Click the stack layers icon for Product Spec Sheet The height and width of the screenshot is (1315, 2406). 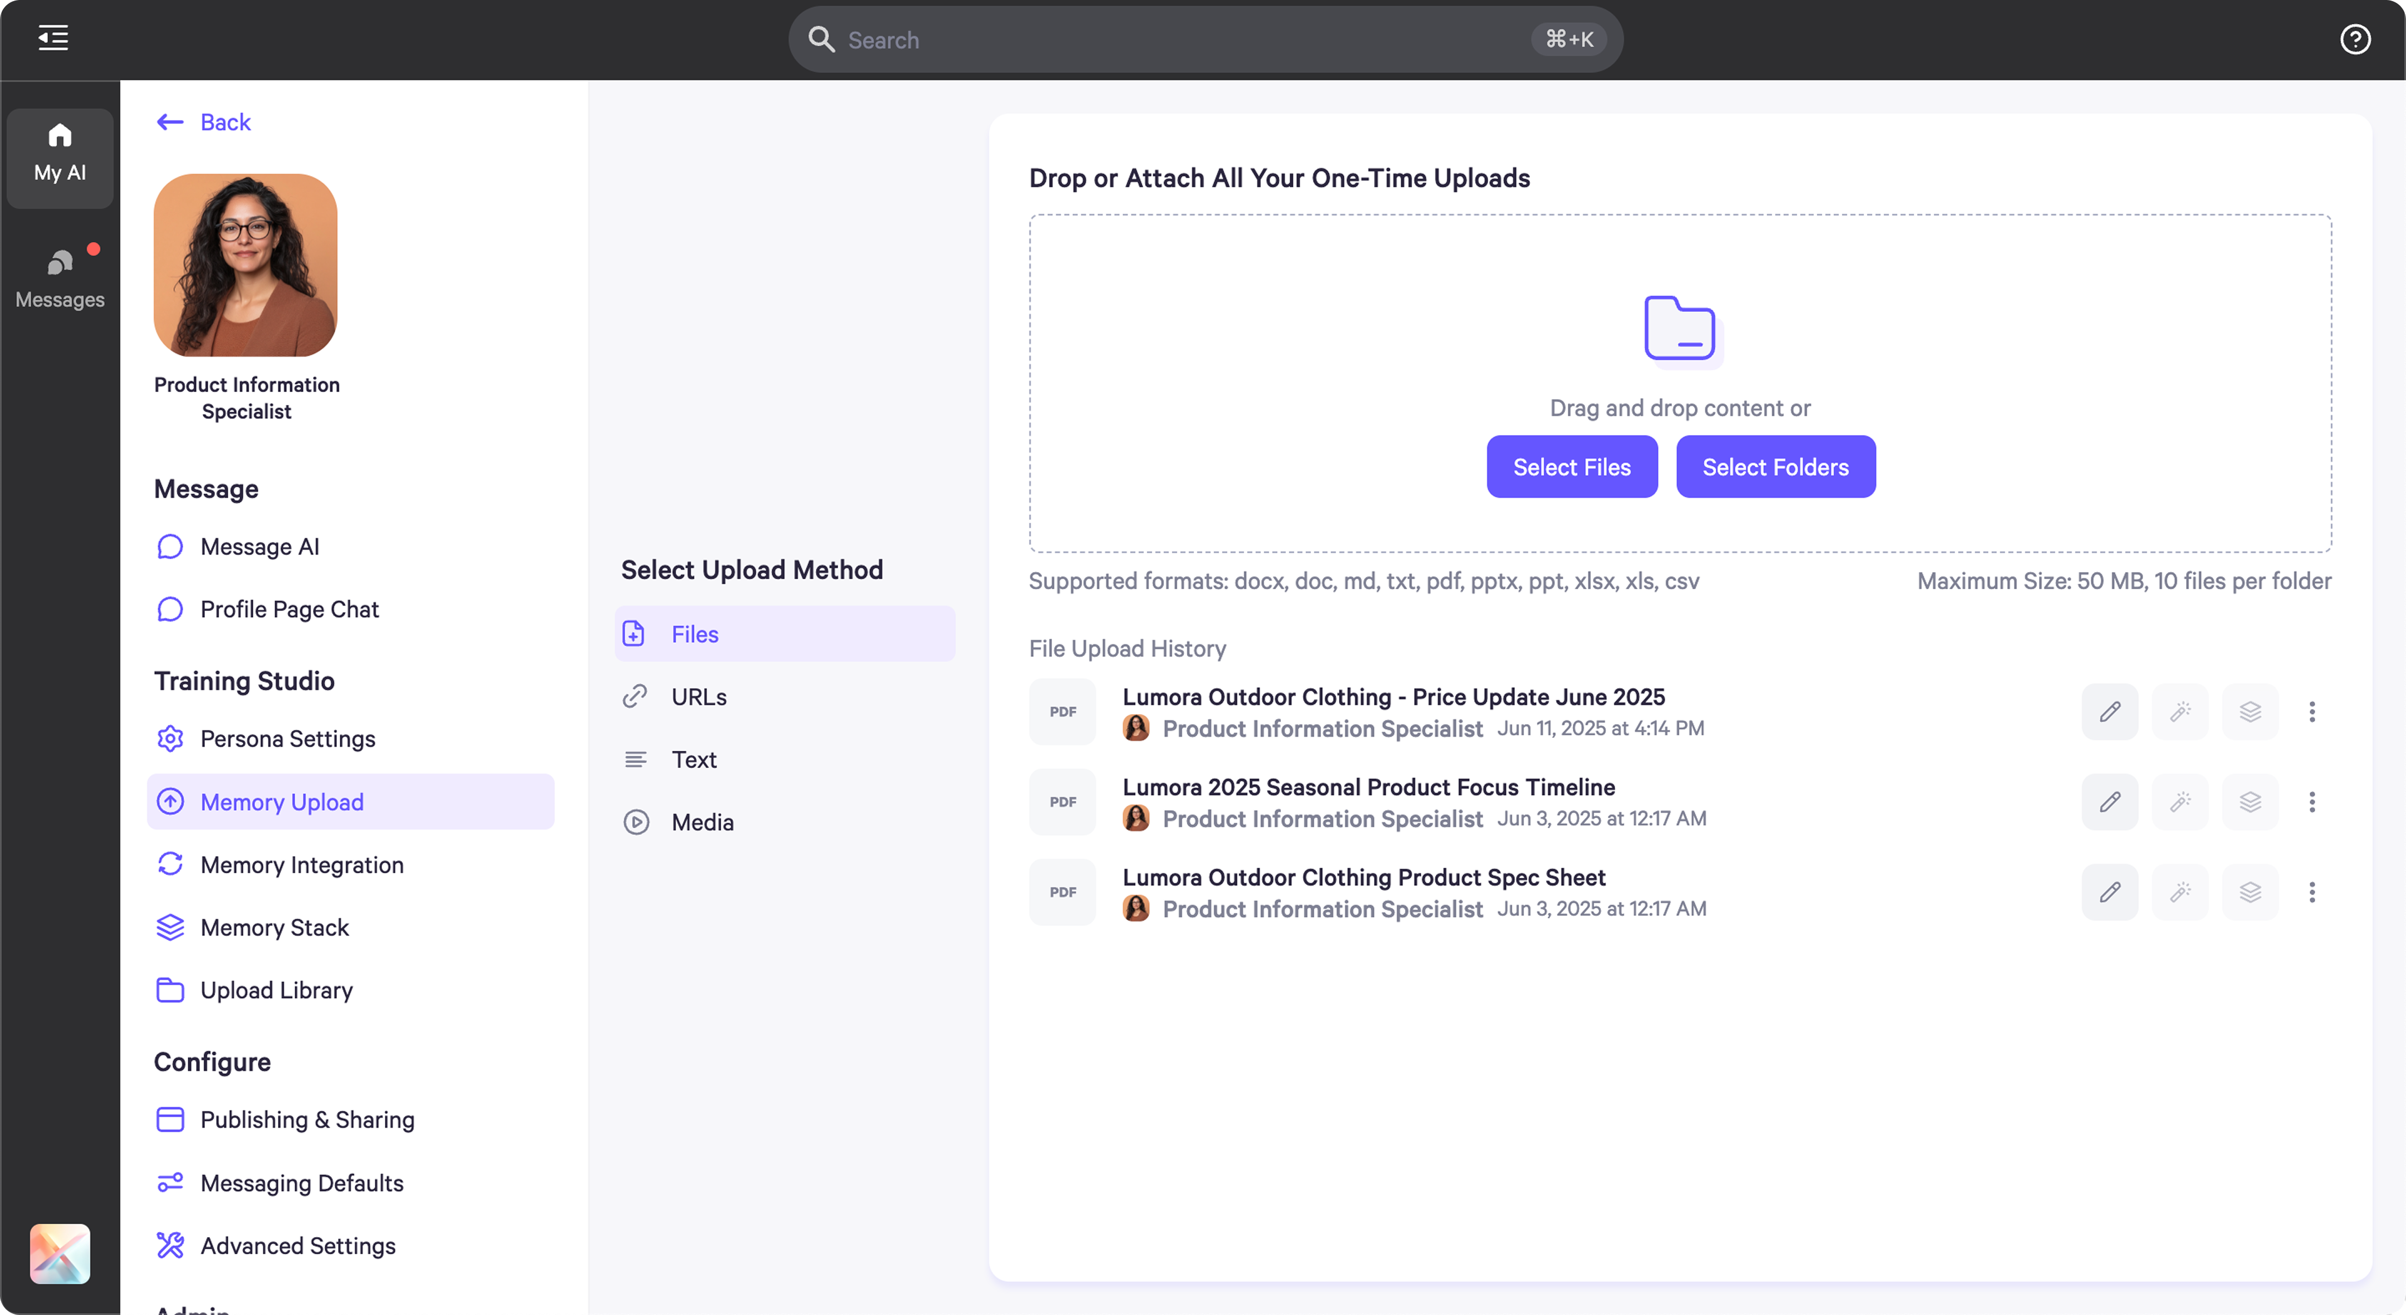pos(2249,892)
